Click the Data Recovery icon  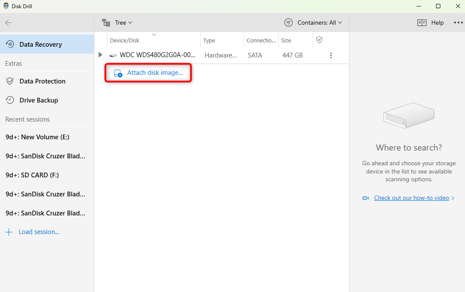10,44
